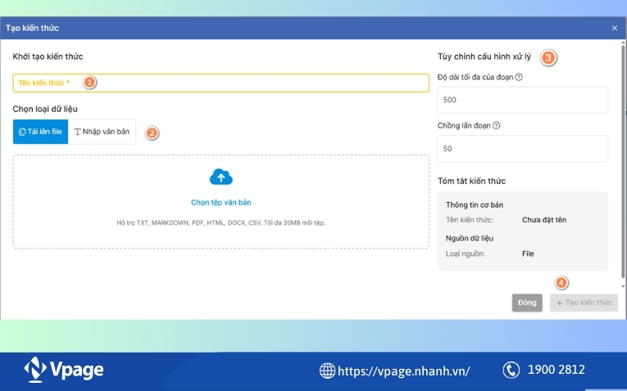
Task: Click the Chọn tệp văn bản link
Action: [221, 202]
